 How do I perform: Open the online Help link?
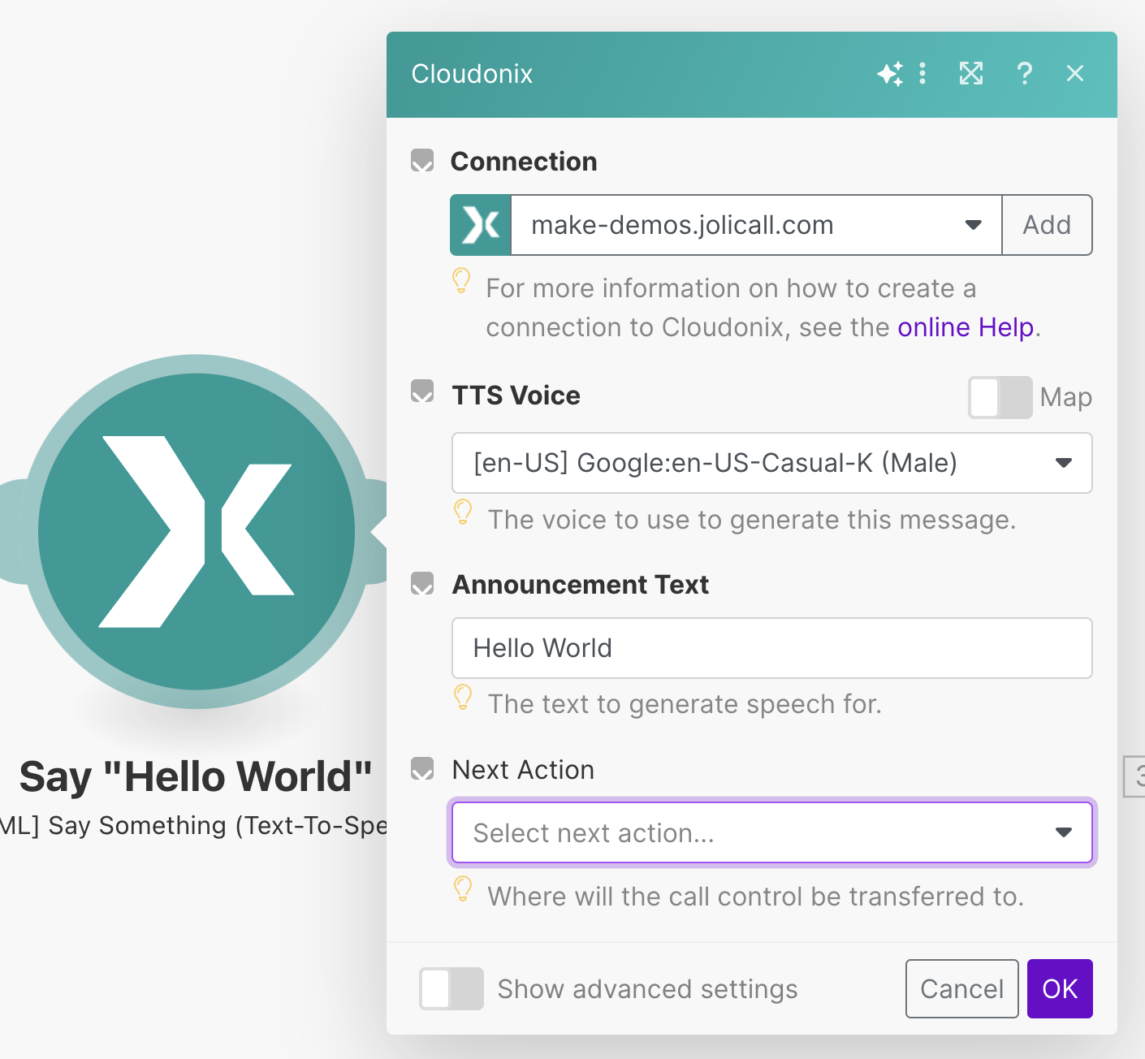[x=966, y=327]
